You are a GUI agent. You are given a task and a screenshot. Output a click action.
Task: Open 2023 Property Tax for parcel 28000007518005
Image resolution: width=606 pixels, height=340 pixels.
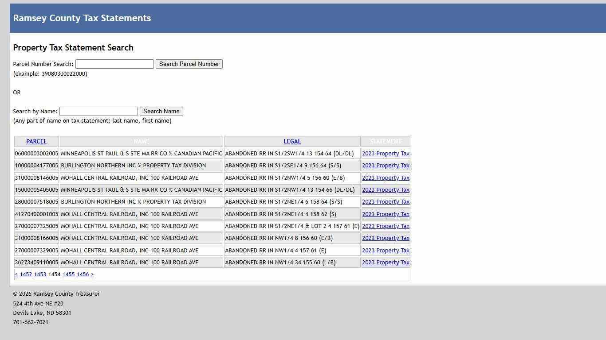click(x=386, y=201)
